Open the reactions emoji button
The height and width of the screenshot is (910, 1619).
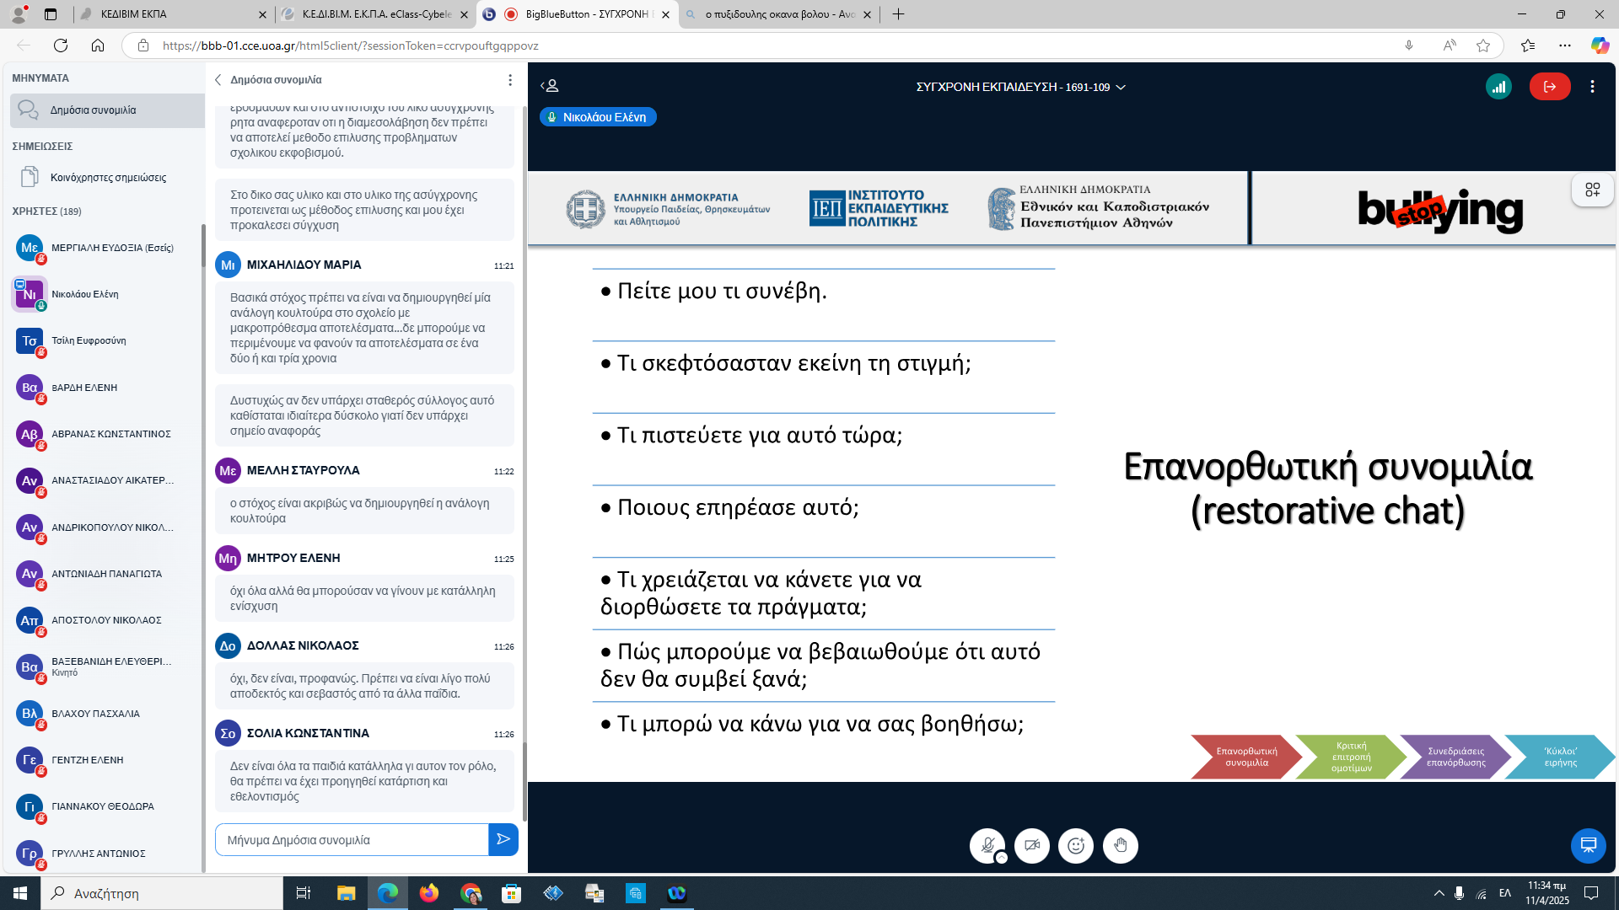pyautogui.click(x=1076, y=845)
